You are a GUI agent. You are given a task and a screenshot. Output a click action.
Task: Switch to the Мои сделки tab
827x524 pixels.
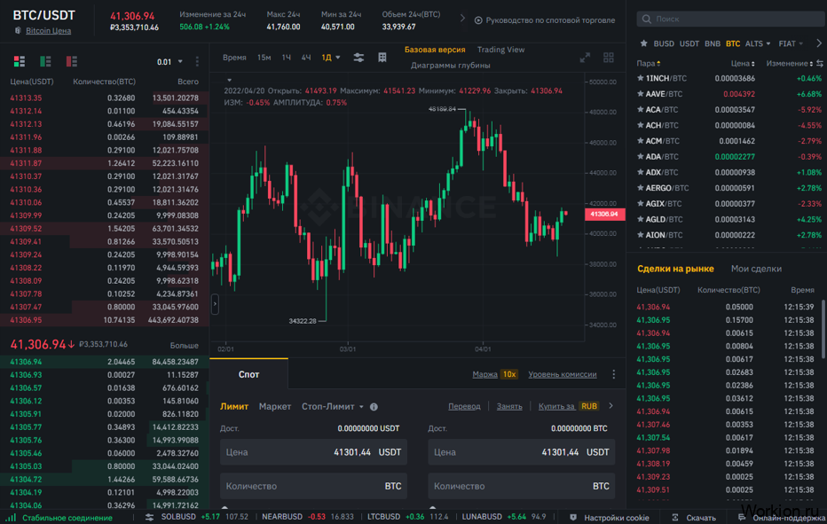coord(756,269)
